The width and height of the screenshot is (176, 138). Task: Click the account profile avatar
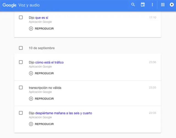click(x=172, y=5)
